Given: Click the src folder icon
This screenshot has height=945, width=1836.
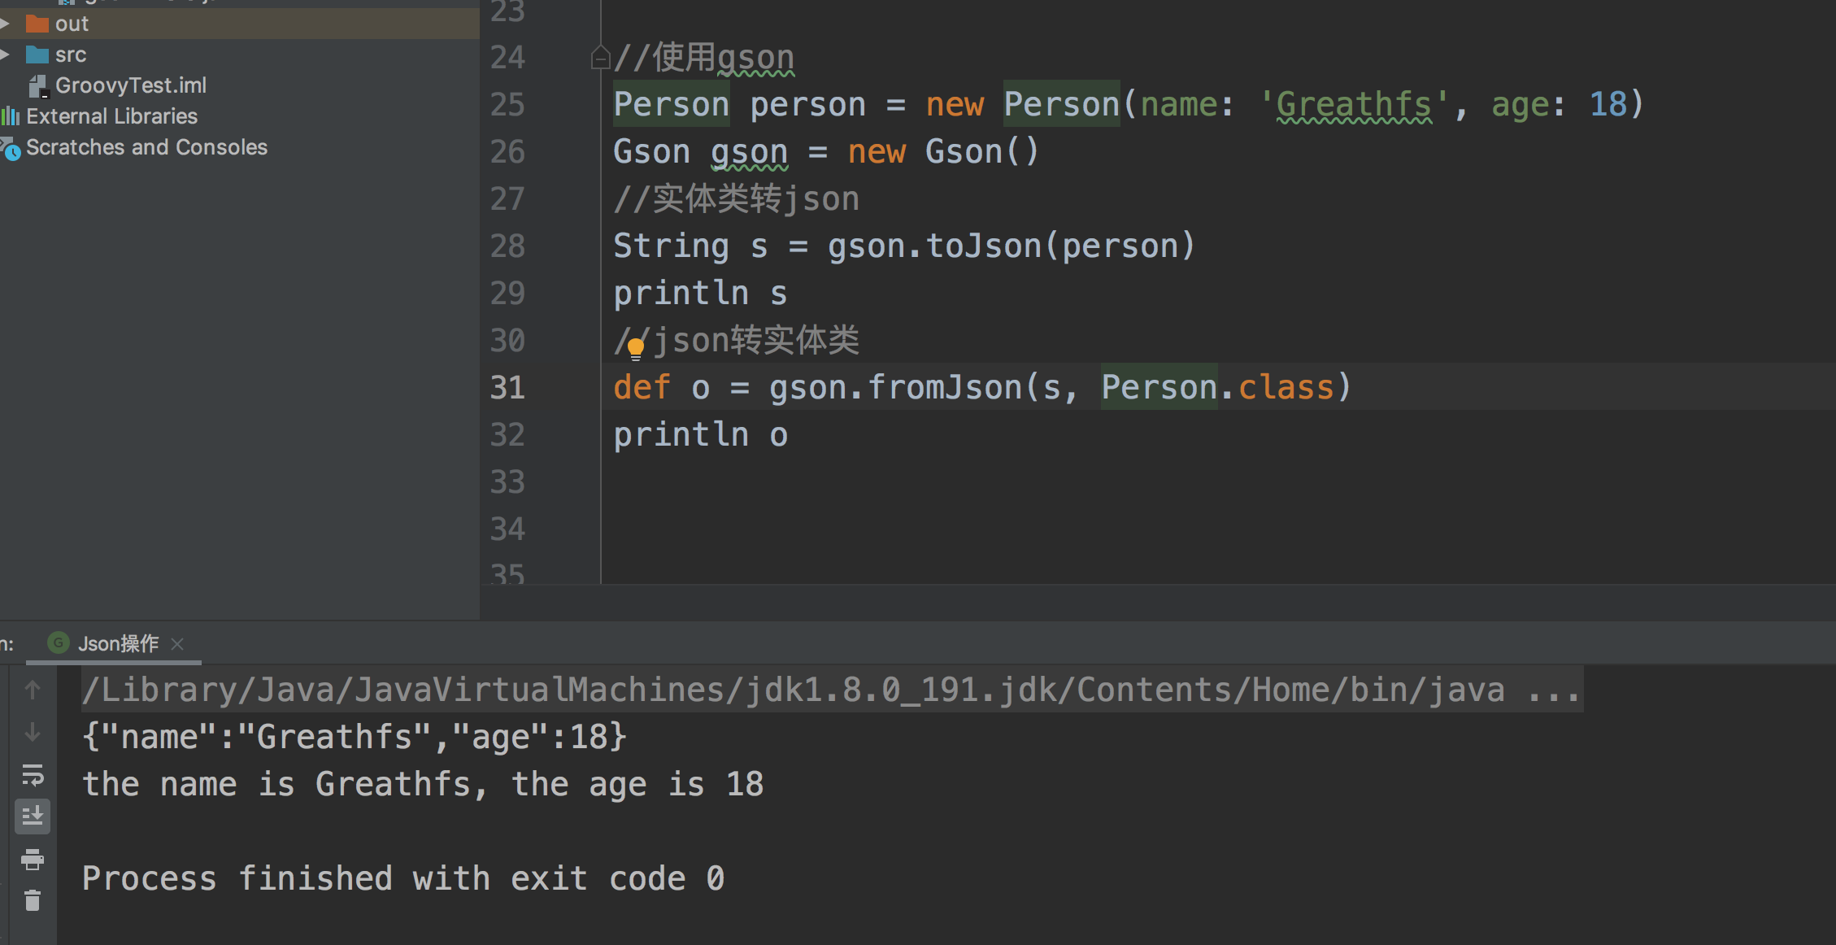Looking at the screenshot, I should coord(37,54).
